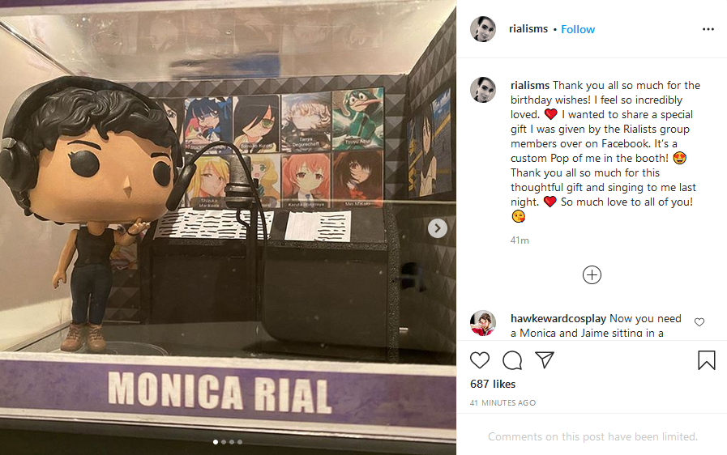Open rialisms username in the caption
This screenshot has width=727, height=455.
click(529, 85)
